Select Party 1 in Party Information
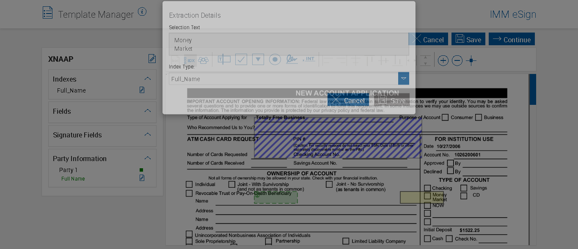 pyautogui.click(x=68, y=170)
